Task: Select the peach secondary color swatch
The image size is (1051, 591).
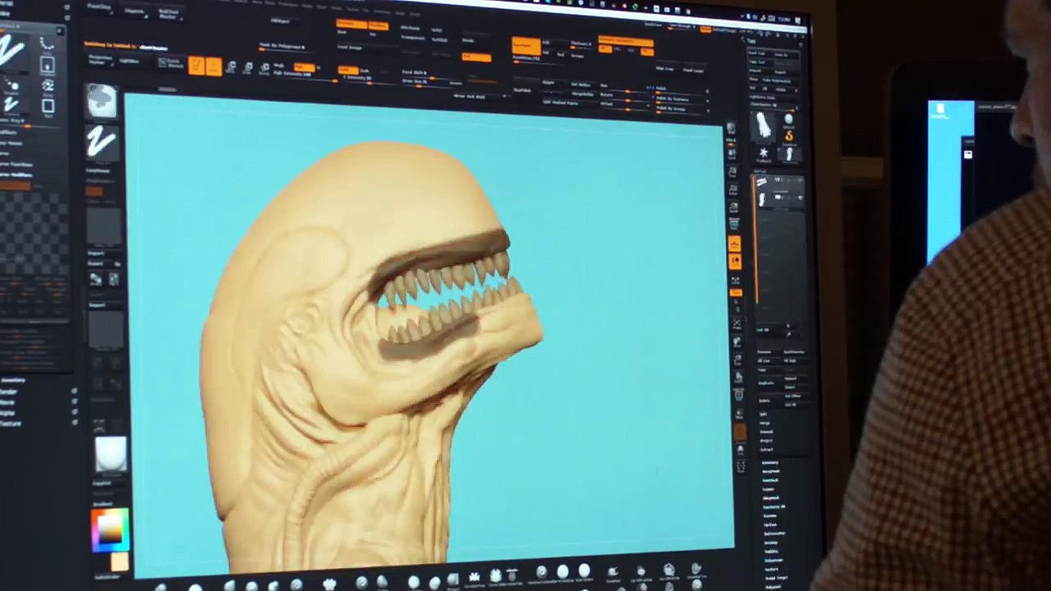Action: click(x=120, y=561)
